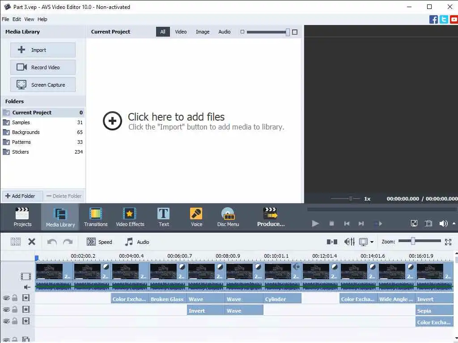Screen dimensions: 458x343
Task: Take a snapshot with the camera icon
Action: click(428, 224)
